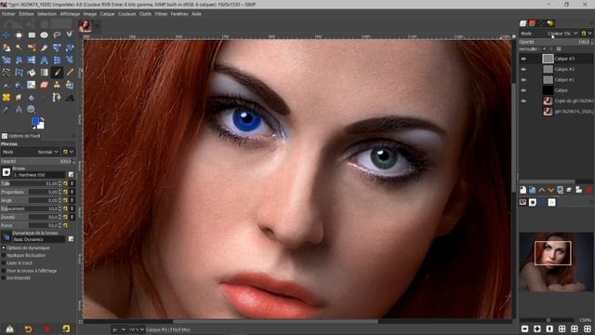Hide the black Calque layer

(x=523, y=90)
